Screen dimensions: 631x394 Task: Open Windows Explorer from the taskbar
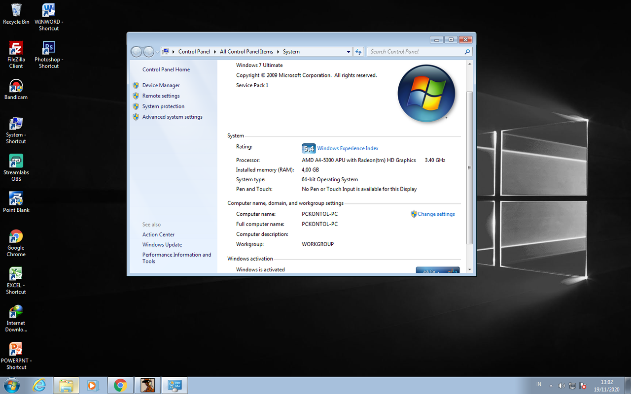coord(66,385)
